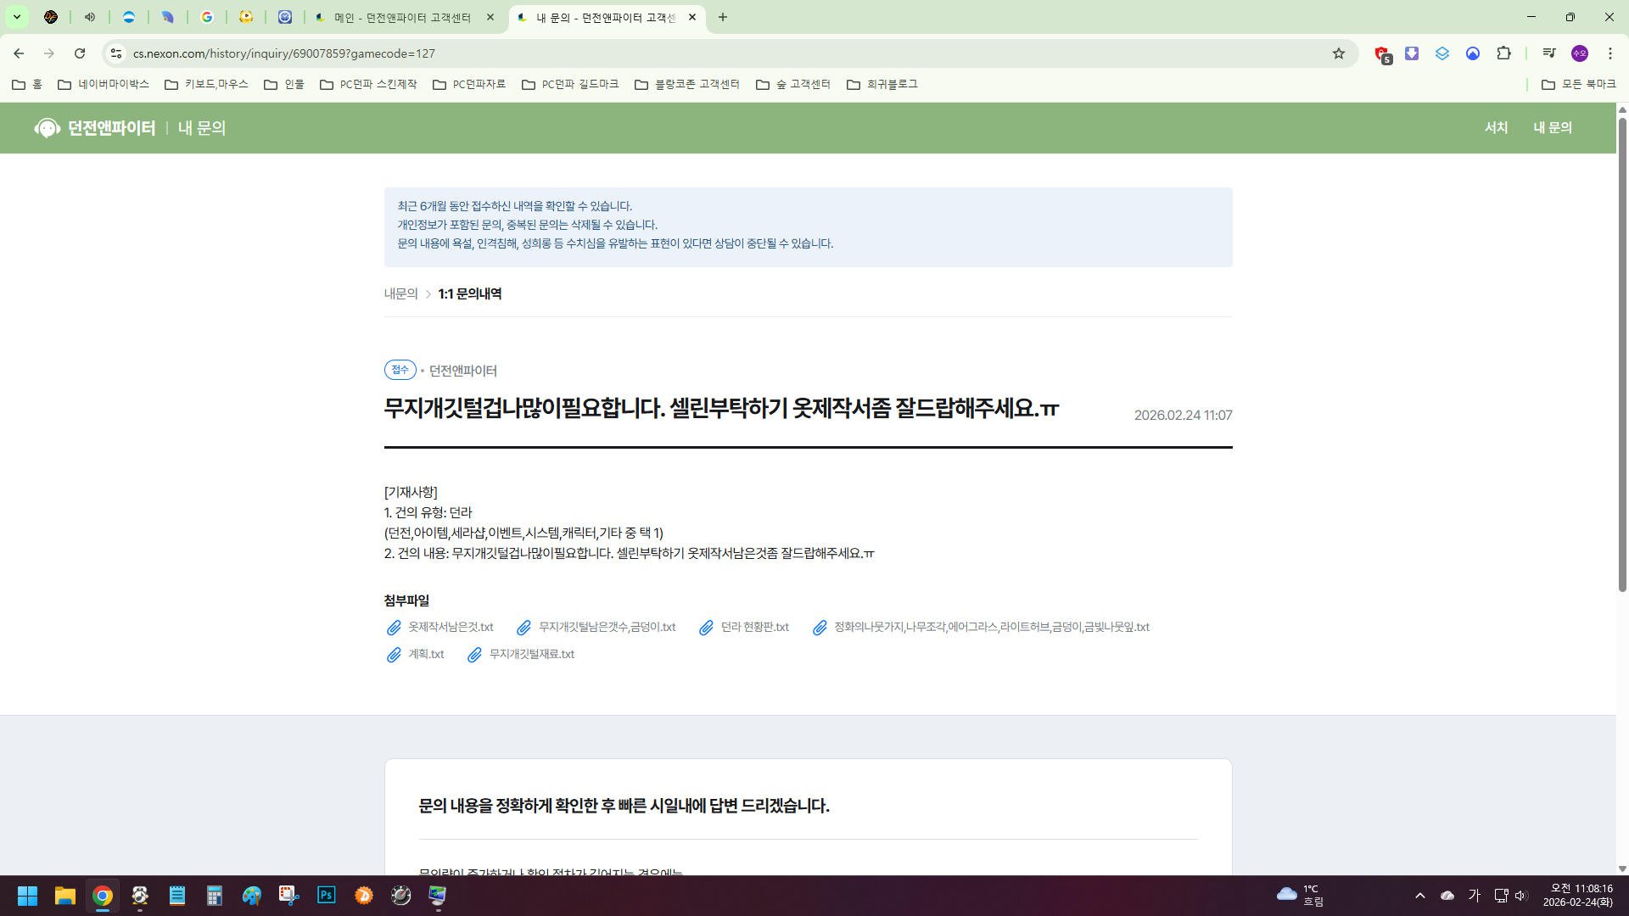The height and width of the screenshot is (916, 1629).
Task: Click the 내문의 breadcrumb link
Action: [x=400, y=293]
